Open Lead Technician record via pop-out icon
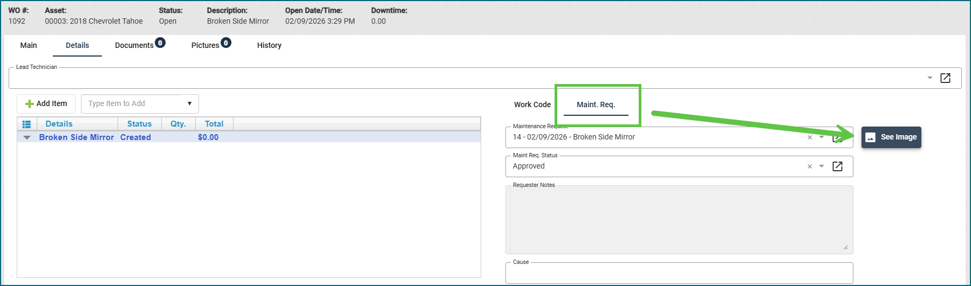This screenshot has height=286, width=971. (945, 78)
